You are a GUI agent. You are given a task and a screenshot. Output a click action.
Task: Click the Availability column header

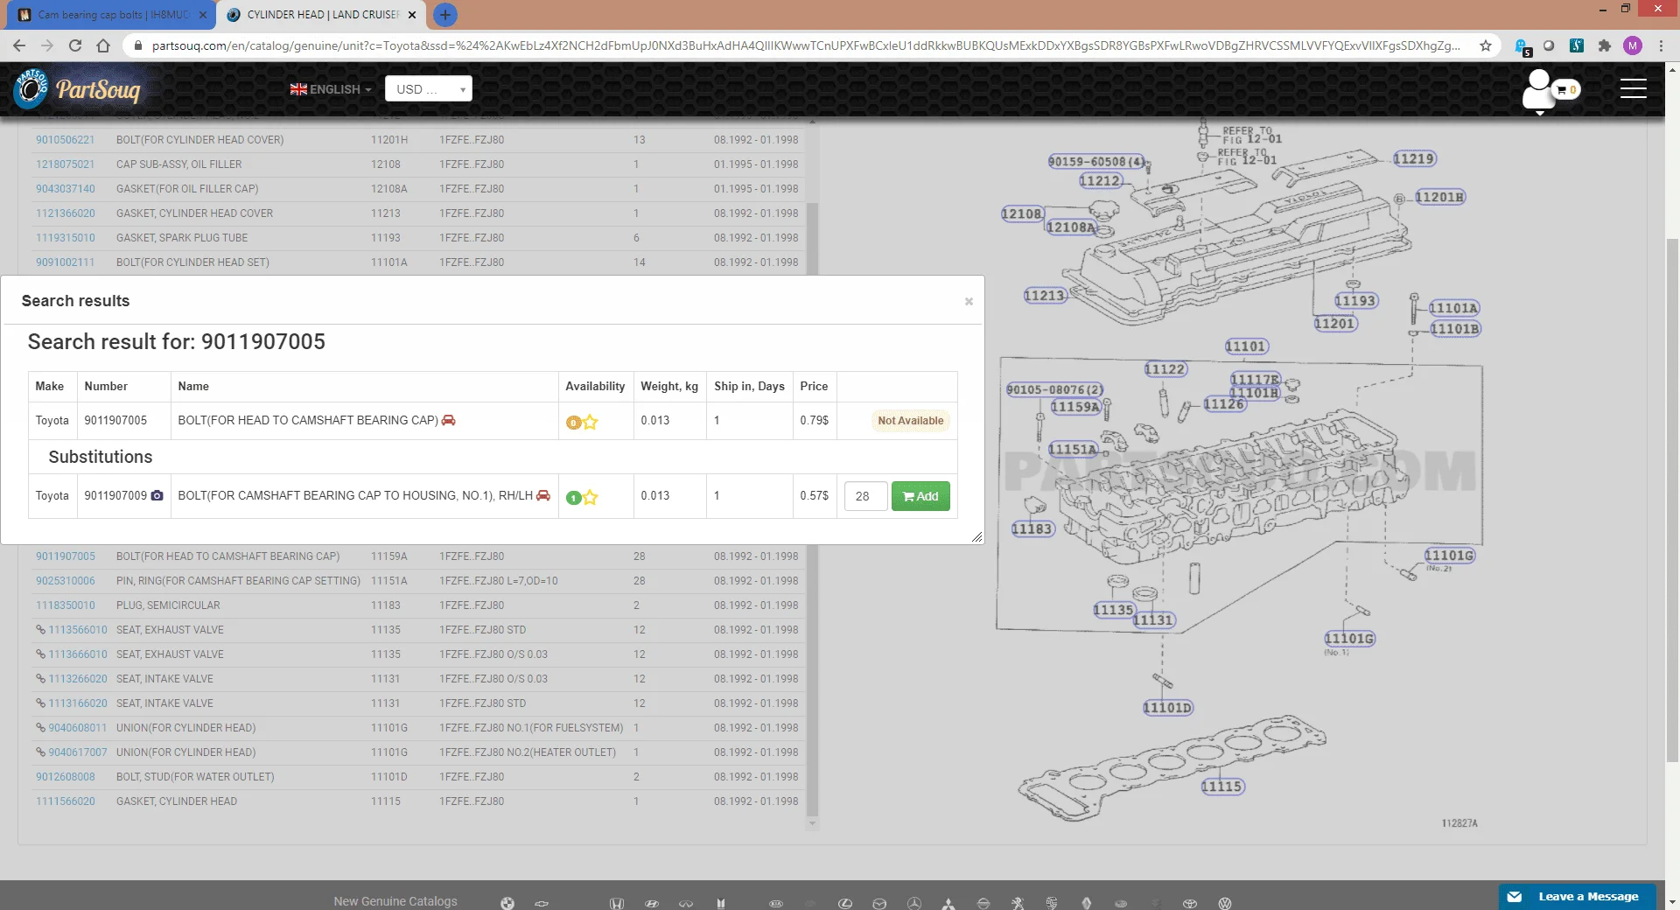pos(595,386)
